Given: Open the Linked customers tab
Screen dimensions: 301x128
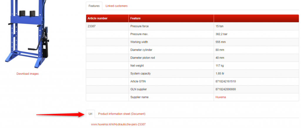Looking at the screenshot, I should tap(116, 6).
